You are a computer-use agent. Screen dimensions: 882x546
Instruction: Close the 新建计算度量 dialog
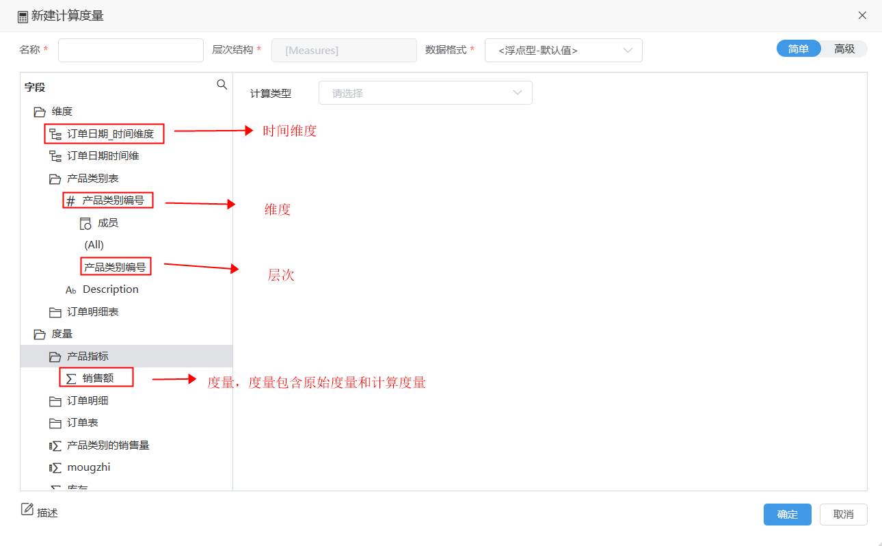tap(862, 16)
